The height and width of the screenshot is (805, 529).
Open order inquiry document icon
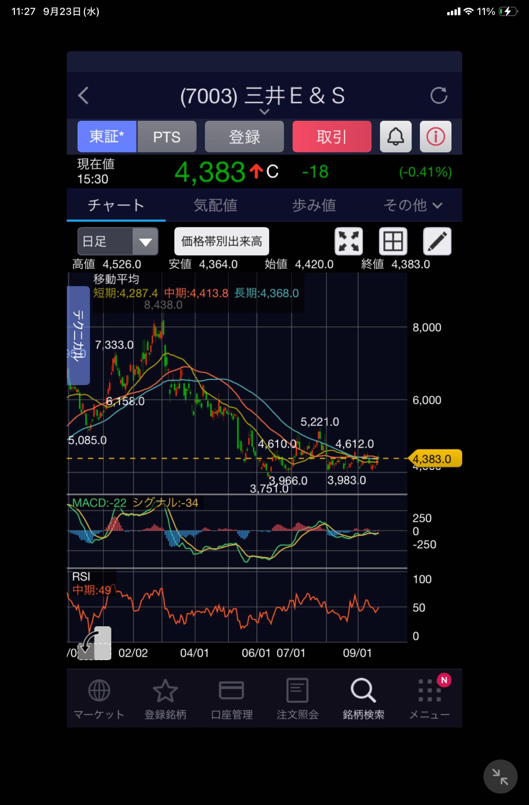pyautogui.click(x=297, y=690)
